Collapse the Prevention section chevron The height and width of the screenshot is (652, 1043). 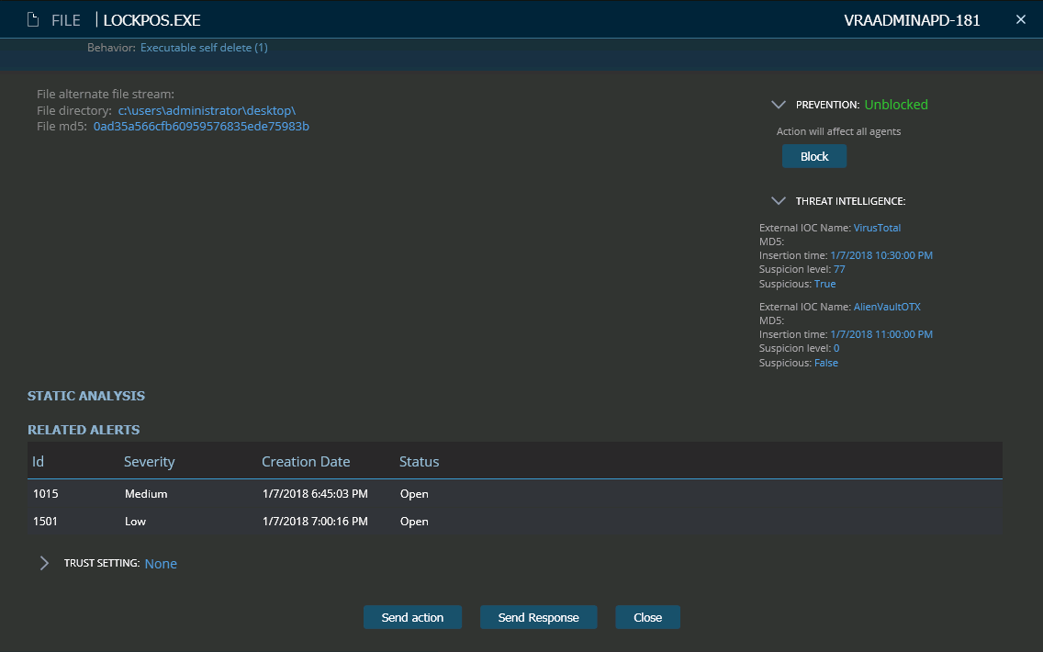[x=779, y=105]
